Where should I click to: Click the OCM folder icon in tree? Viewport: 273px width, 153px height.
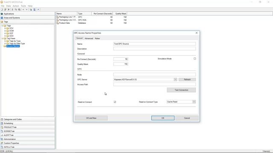pyautogui.click(x=8, y=31)
